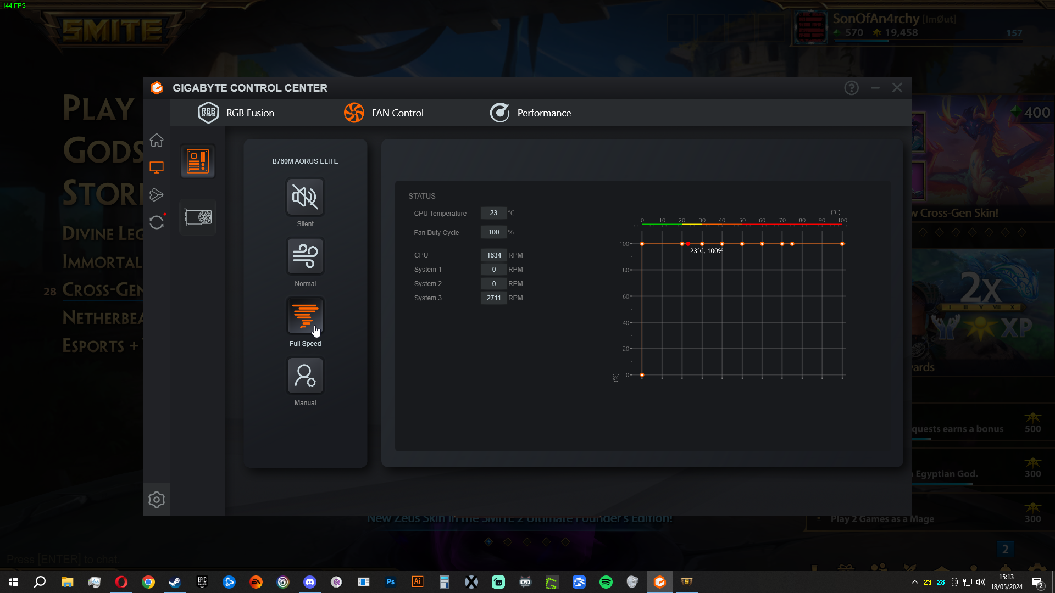Click PLAY in the Smite menu
The width and height of the screenshot is (1055, 593).
coord(99,108)
